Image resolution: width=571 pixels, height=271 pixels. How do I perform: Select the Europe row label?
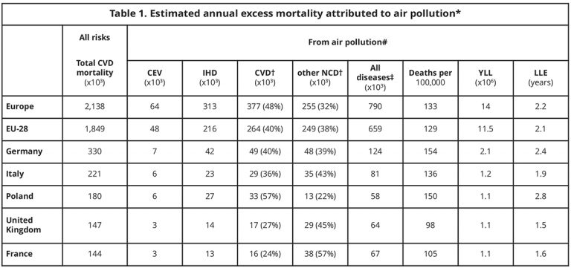click(x=20, y=107)
